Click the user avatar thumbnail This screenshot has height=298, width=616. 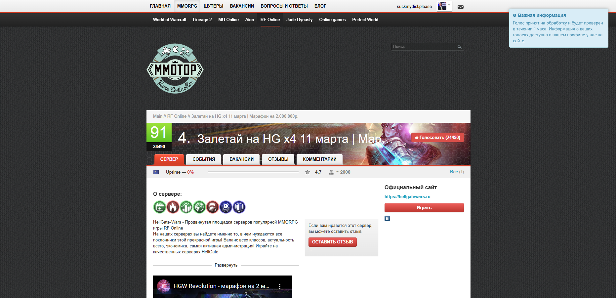click(442, 6)
